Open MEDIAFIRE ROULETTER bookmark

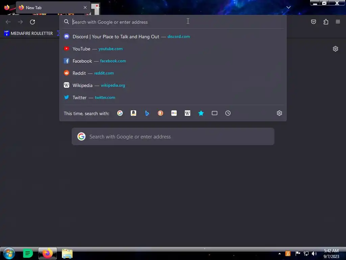click(x=28, y=34)
